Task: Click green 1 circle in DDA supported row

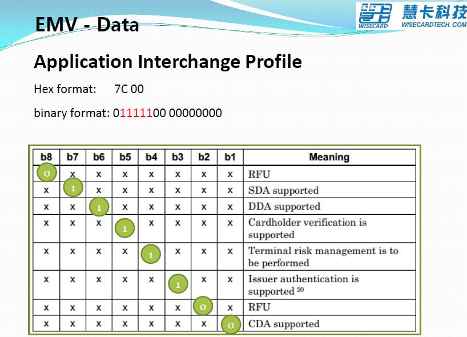Action: click(x=99, y=207)
